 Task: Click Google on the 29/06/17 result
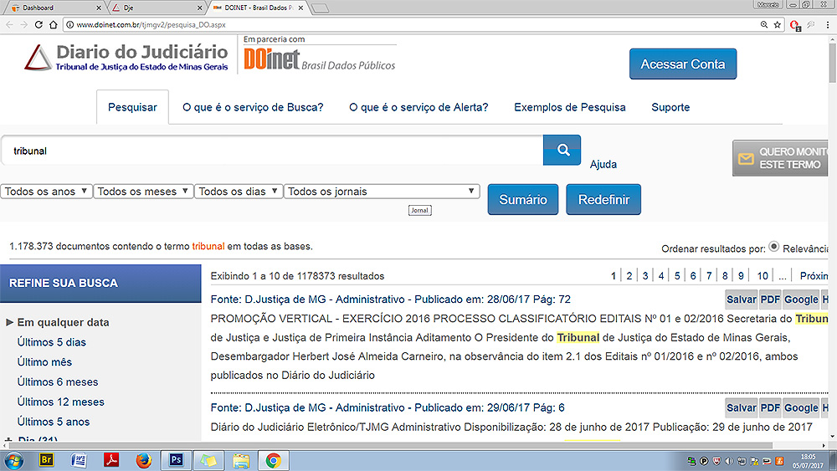click(x=801, y=407)
